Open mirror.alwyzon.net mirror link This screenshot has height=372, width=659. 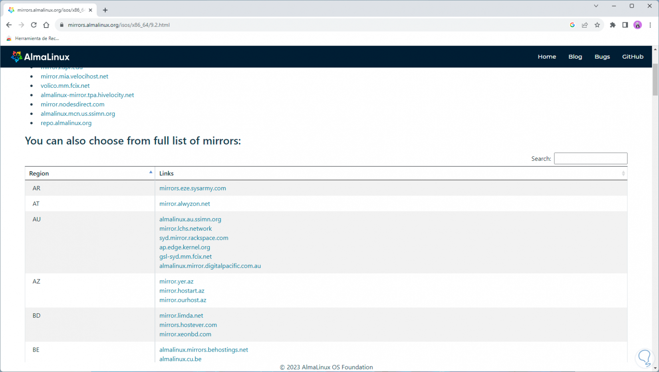185,204
